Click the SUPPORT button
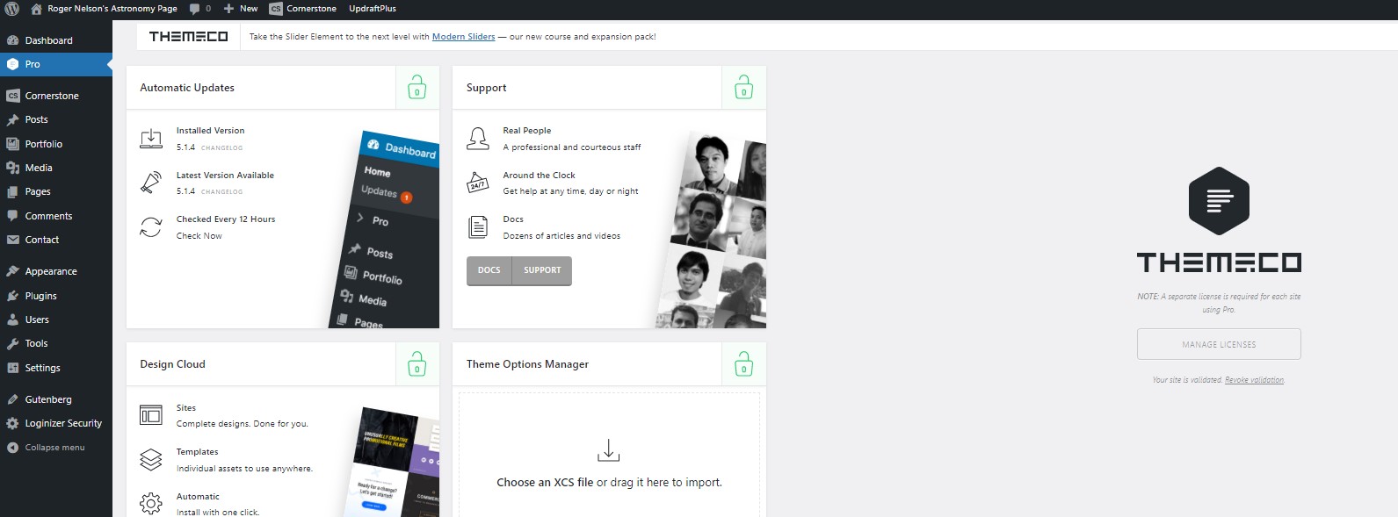The image size is (1398, 517). coord(542,270)
